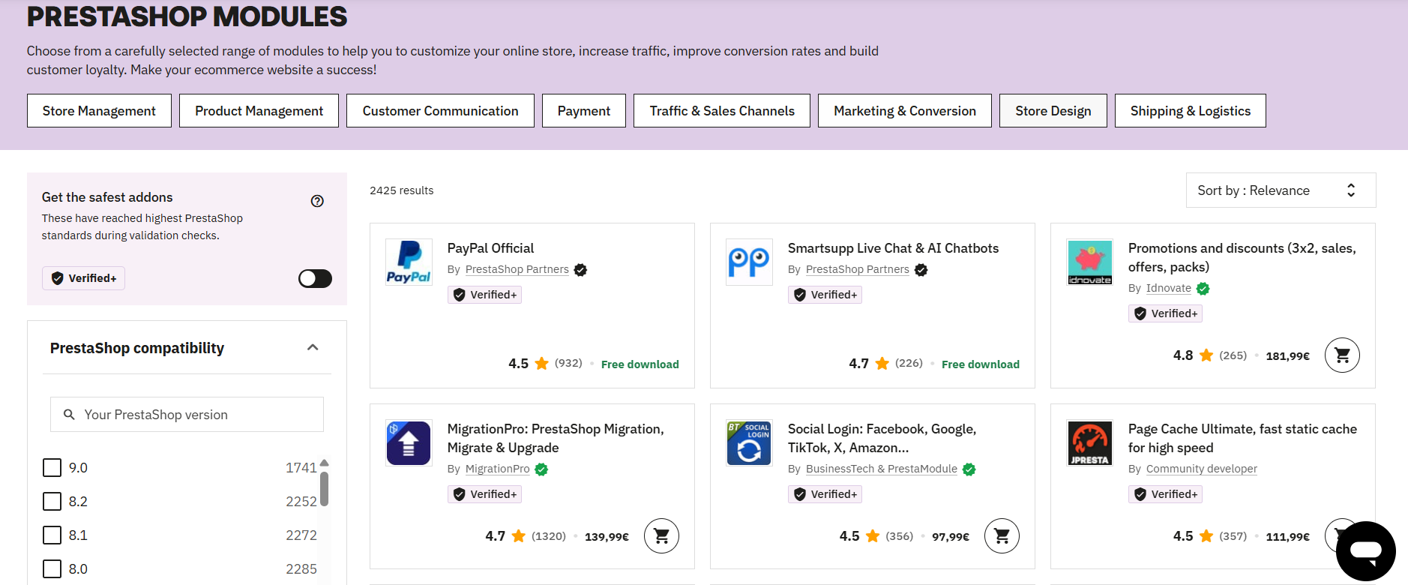Click the search magnifier in version field
This screenshot has height=585, width=1408.
pos(69,415)
